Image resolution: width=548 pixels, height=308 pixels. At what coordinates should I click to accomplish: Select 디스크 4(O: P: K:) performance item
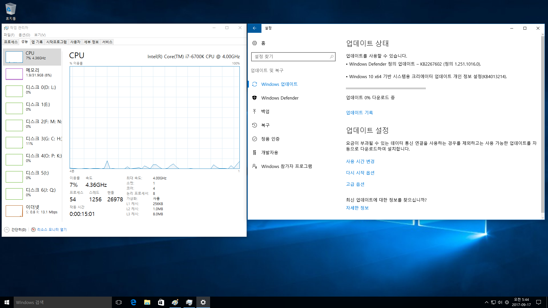coord(32,159)
